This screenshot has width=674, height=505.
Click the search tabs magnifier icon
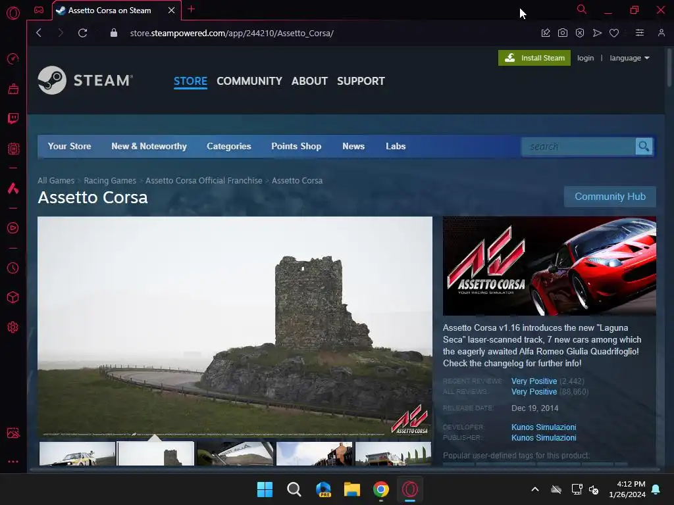click(x=582, y=9)
